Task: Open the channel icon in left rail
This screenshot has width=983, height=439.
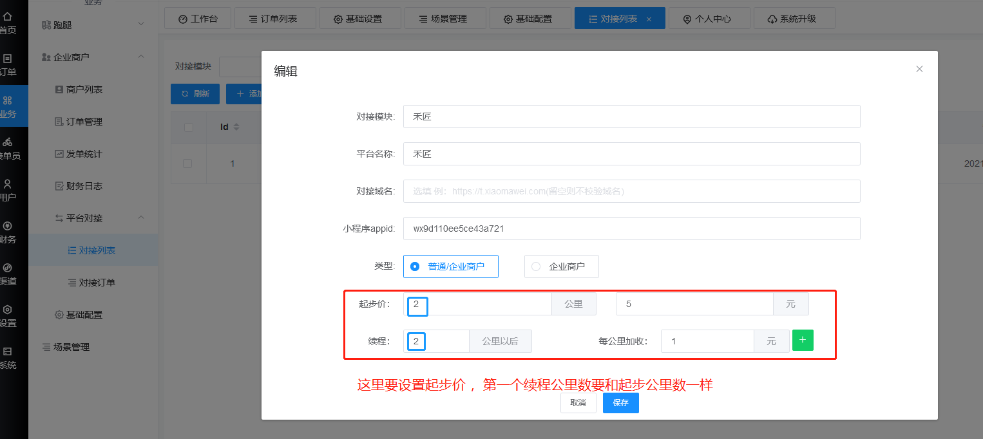Action: 8,267
